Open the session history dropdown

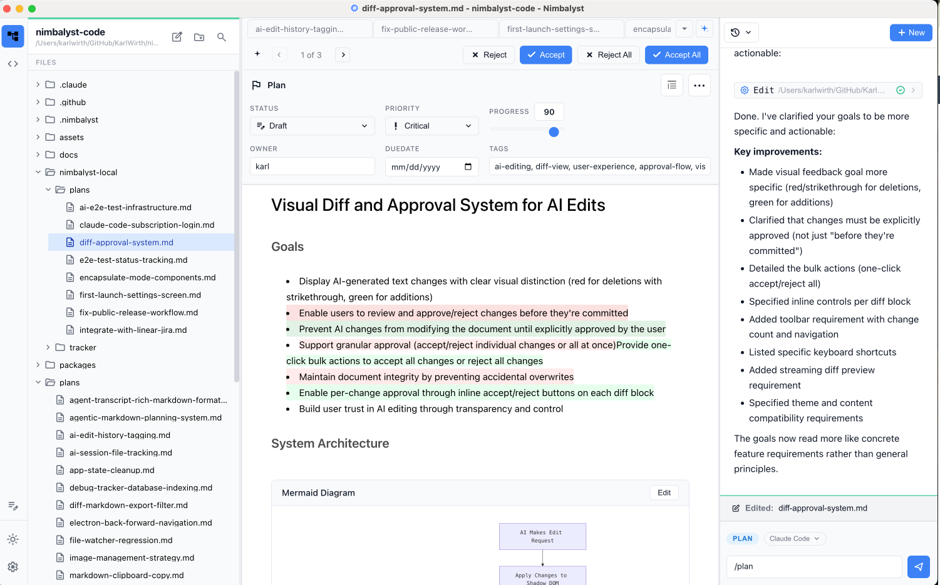pyautogui.click(x=741, y=33)
